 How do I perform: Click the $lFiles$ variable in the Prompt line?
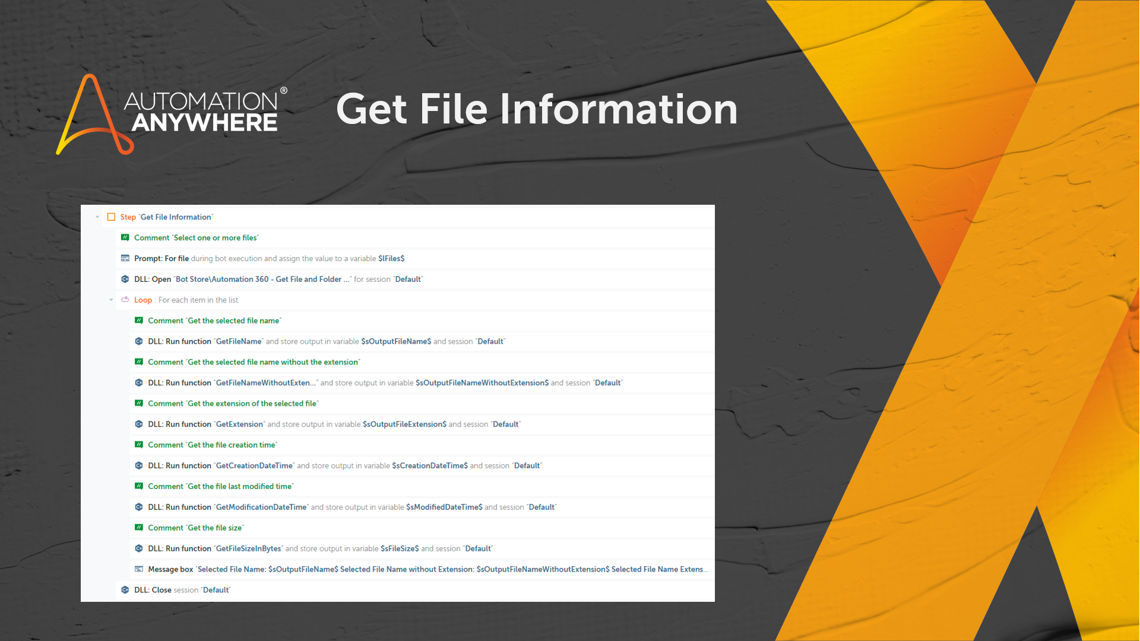(391, 259)
